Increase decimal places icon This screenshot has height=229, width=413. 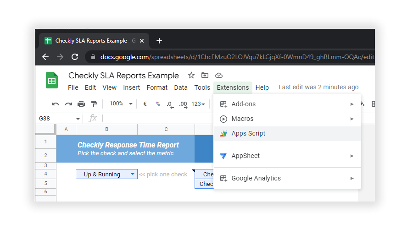(x=183, y=104)
